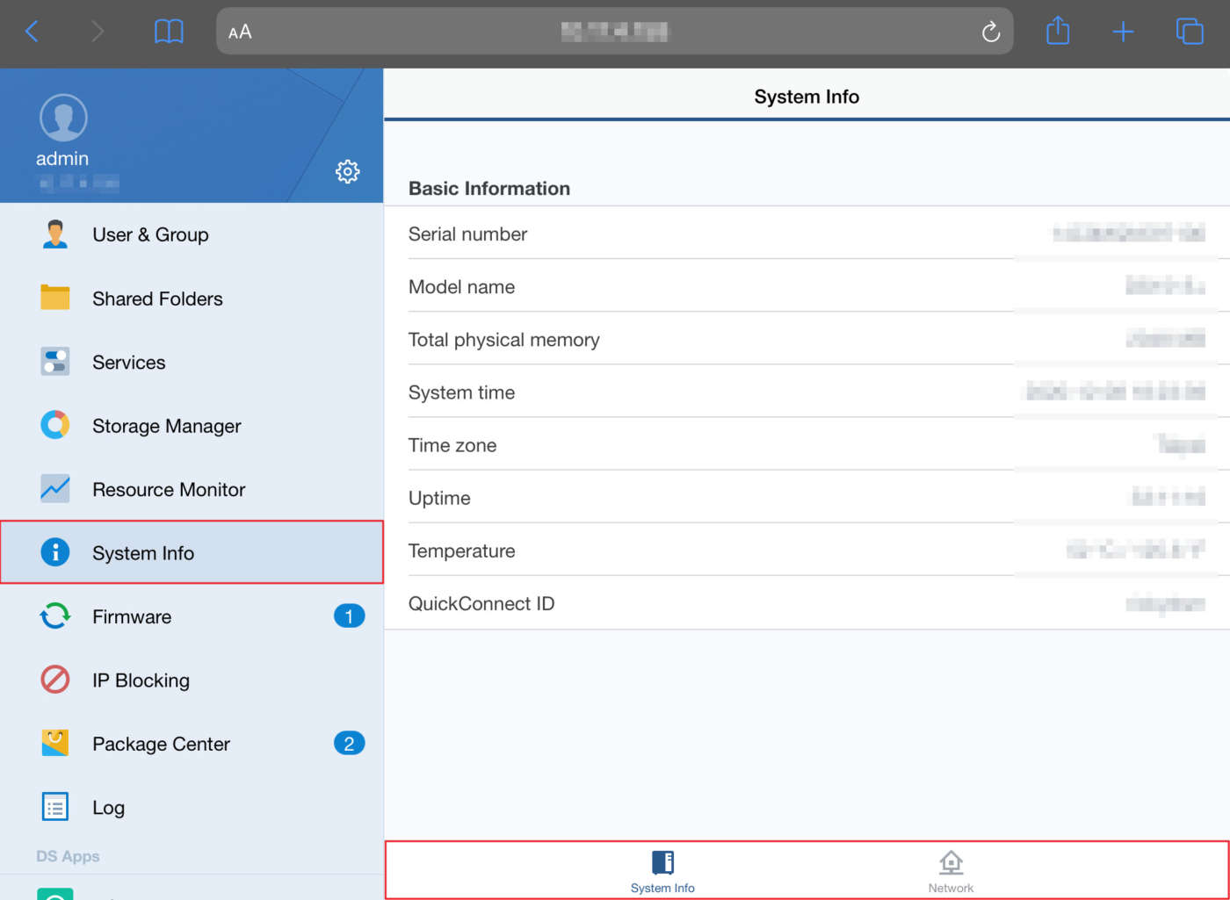
Task: Open the settings gear near admin profile
Action: [348, 171]
